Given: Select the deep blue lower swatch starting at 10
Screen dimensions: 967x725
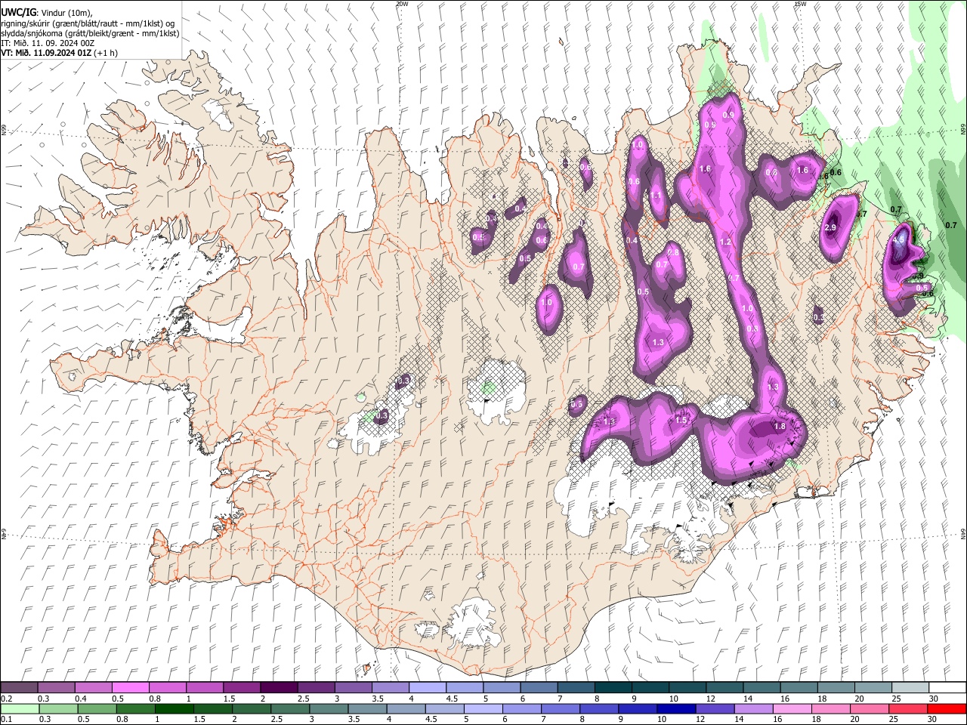Looking at the screenshot, I should [676, 708].
